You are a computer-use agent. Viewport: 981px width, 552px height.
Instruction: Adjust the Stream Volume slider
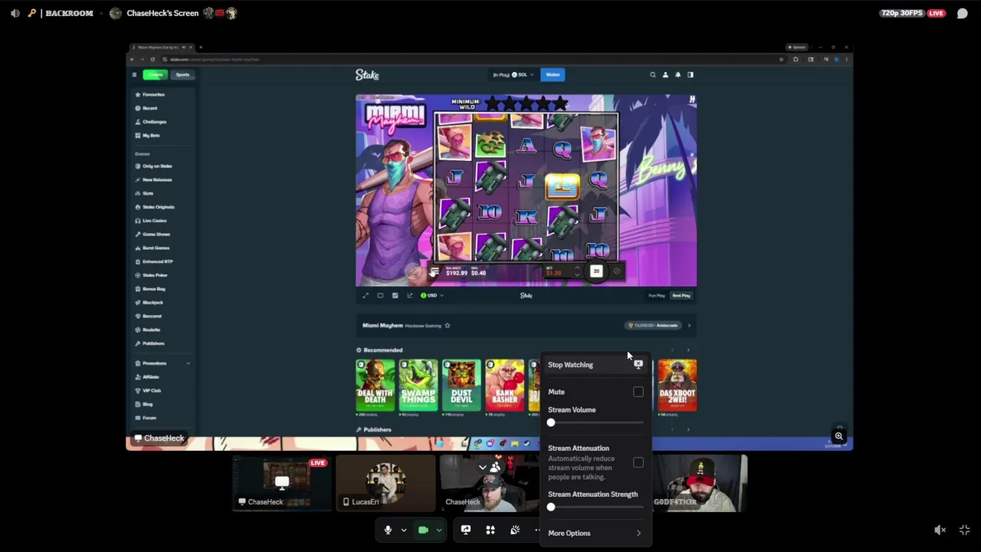pos(596,422)
